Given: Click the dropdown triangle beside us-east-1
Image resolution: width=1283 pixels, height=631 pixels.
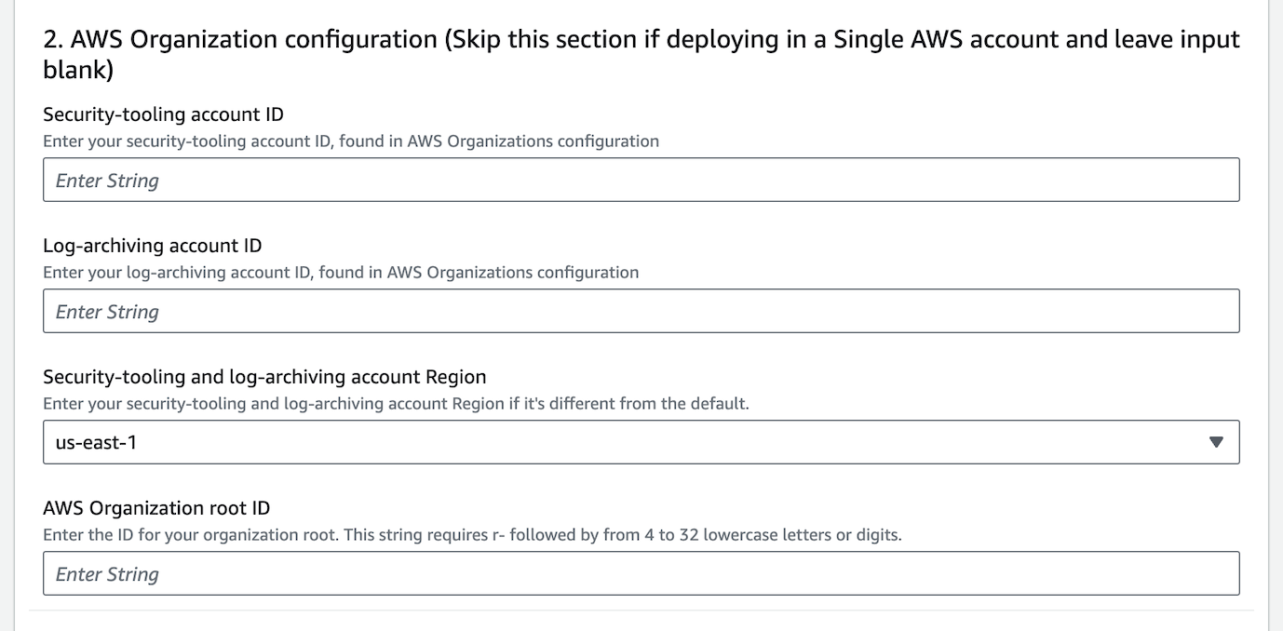Looking at the screenshot, I should [x=1215, y=442].
